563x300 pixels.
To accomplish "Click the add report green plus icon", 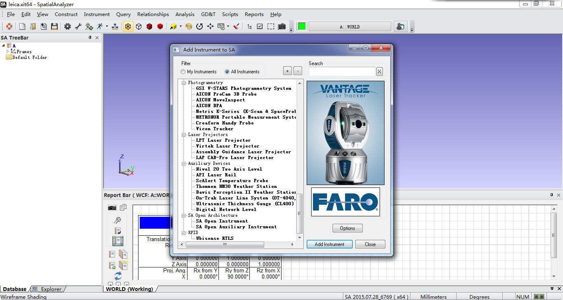I will [112, 265].
